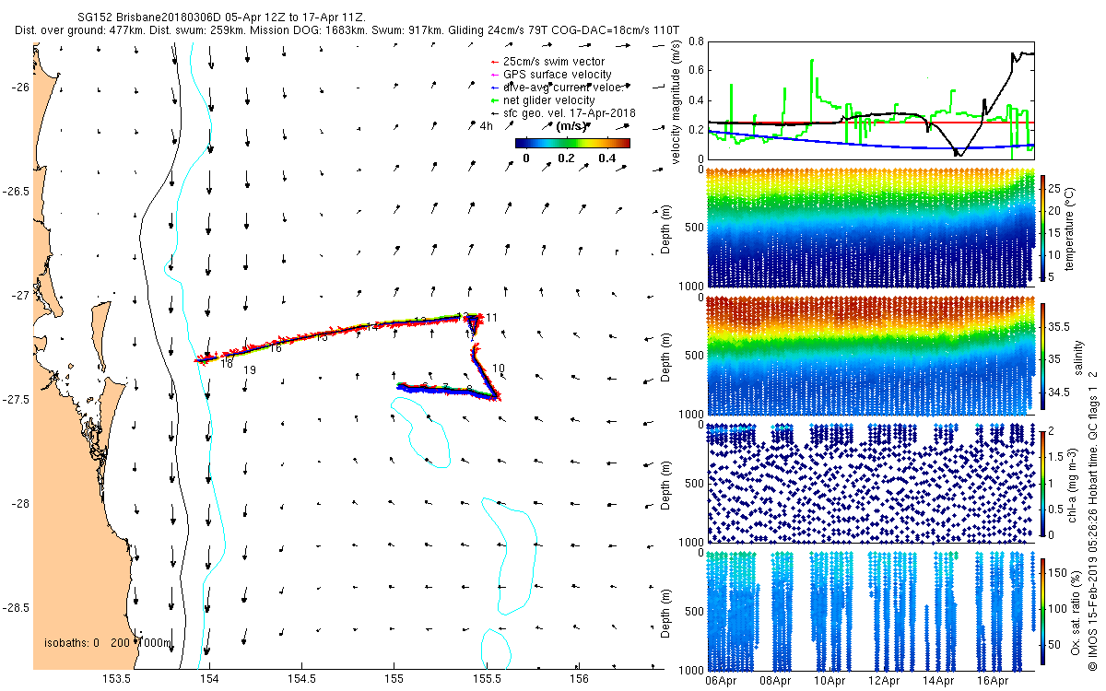The image size is (1106, 691).
Task: Select the 'net glider velocity' legend label
Action: point(548,100)
